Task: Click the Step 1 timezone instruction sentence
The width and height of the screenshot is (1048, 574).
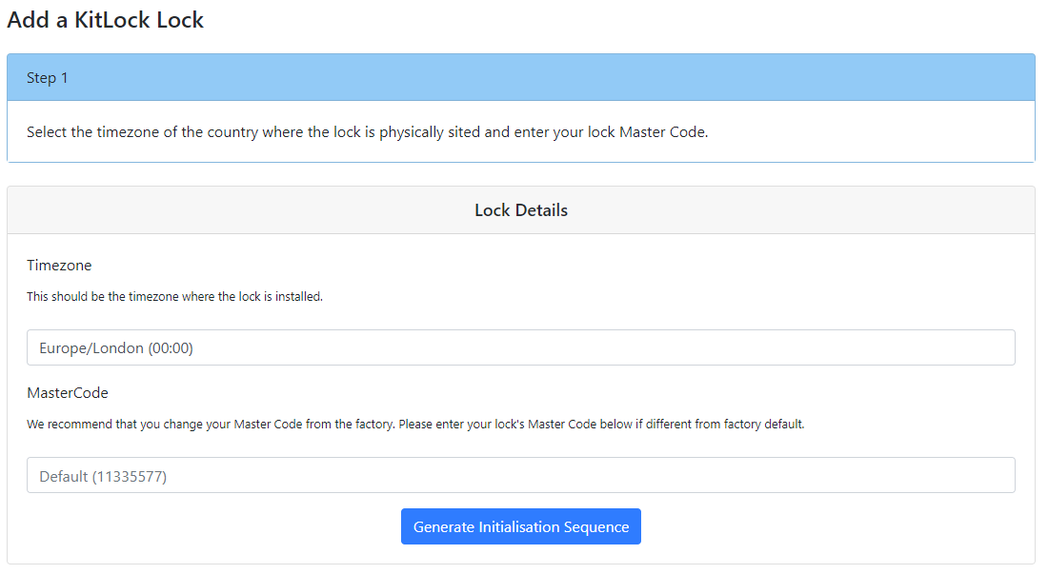Action: 367,132
